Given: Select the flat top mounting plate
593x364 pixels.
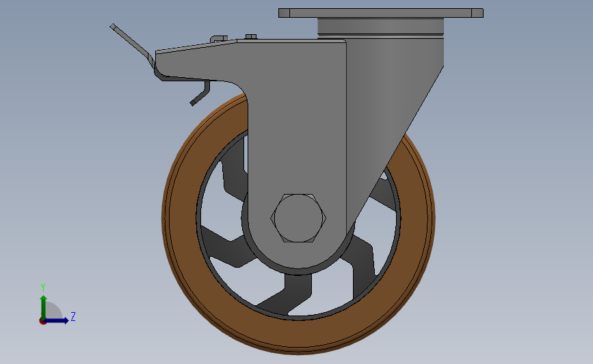Looking at the screenshot, I should tap(381, 13).
